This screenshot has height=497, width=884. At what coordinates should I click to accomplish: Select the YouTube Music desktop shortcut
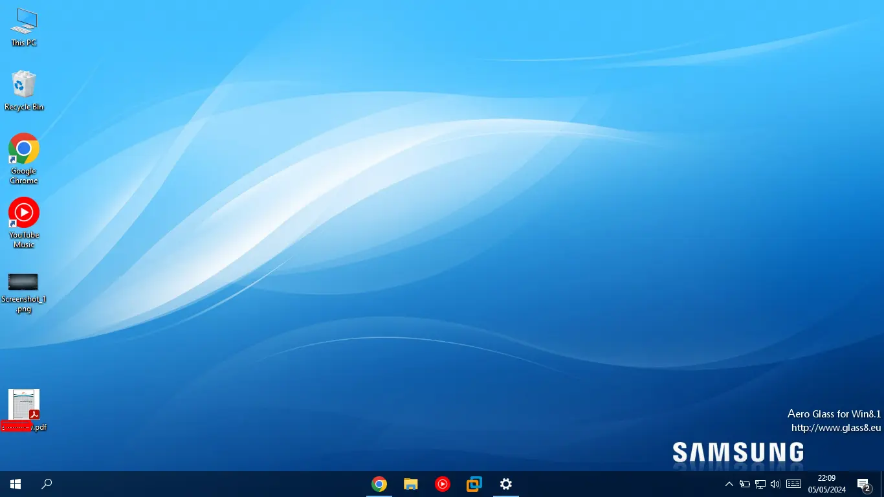coord(24,223)
